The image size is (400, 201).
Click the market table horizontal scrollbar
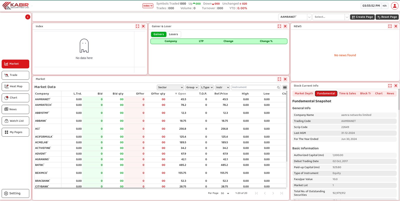(90, 188)
